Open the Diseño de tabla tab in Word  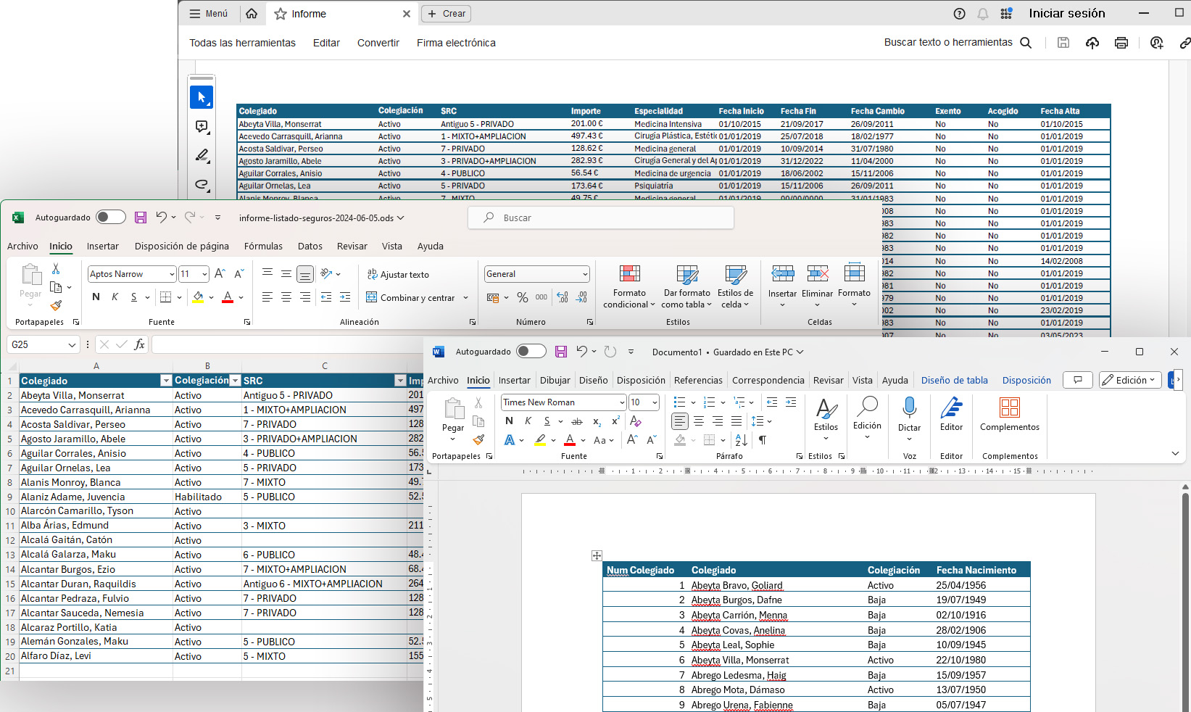[954, 380]
